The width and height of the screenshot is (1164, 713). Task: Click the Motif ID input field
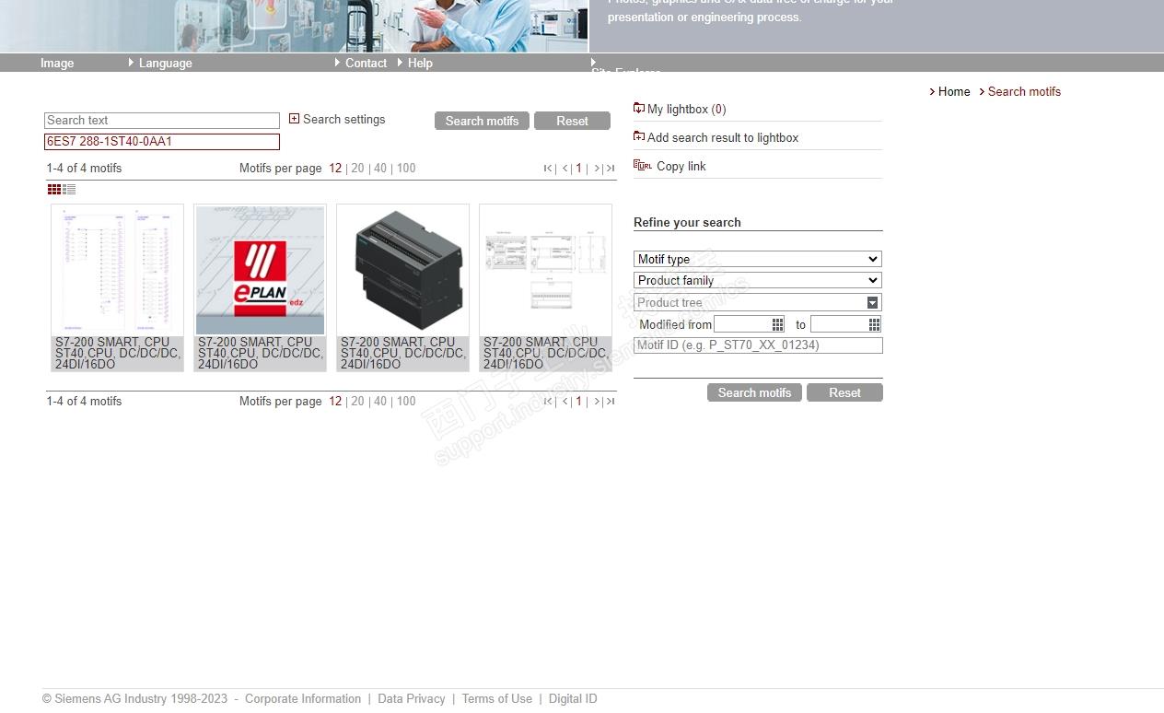tap(758, 345)
